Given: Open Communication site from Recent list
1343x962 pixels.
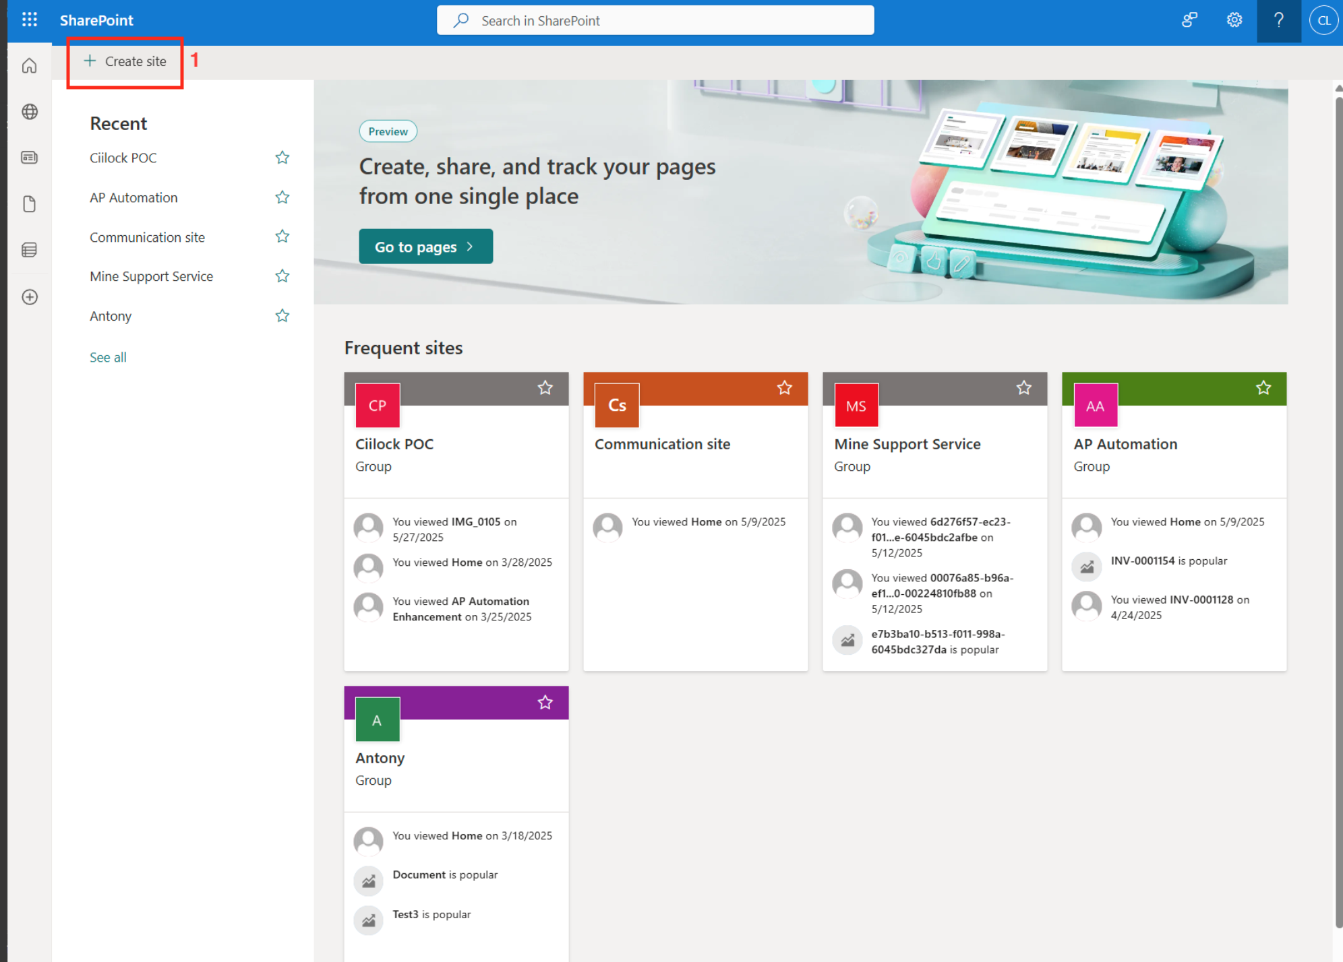Looking at the screenshot, I should point(147,237).
